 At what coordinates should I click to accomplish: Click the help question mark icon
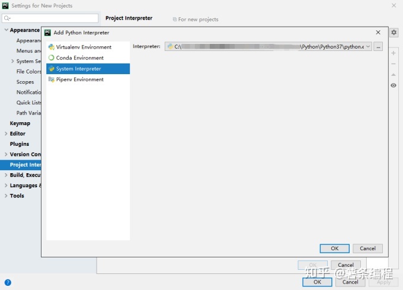point(8,282)
